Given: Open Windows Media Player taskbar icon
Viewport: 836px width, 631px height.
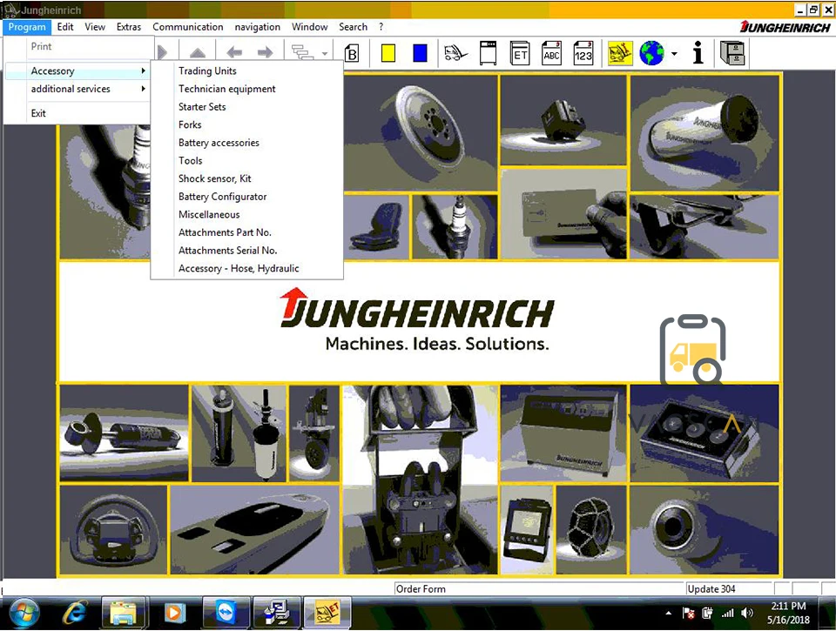Looking at the screenshot, I should tap(173, 614).
